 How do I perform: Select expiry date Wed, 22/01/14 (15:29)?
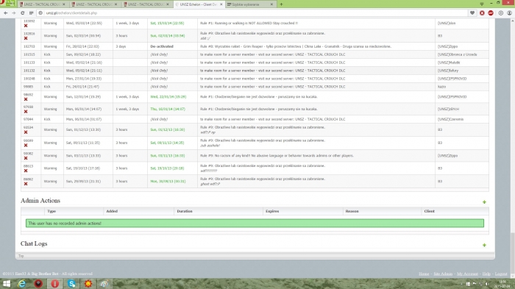(168, 97)
